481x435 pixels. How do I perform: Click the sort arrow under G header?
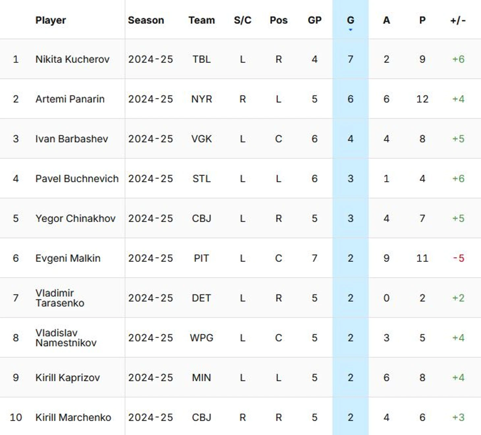click(350, 30)
